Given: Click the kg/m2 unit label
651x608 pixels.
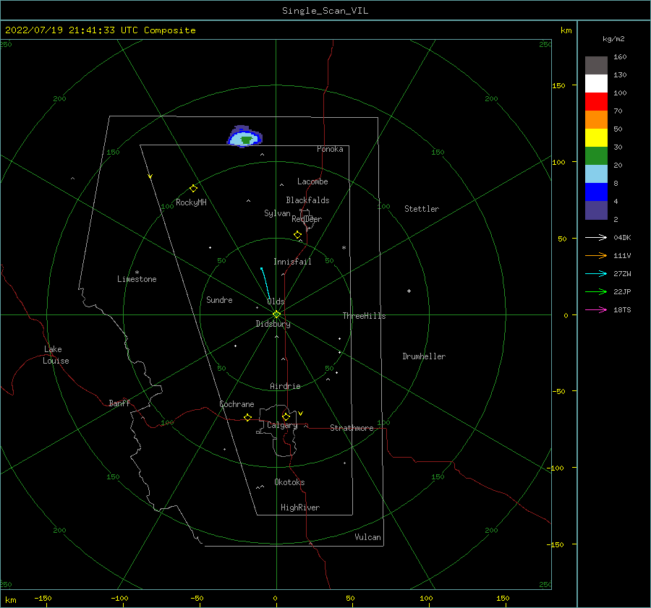Looking at the screenshot, I should (613, 39).
